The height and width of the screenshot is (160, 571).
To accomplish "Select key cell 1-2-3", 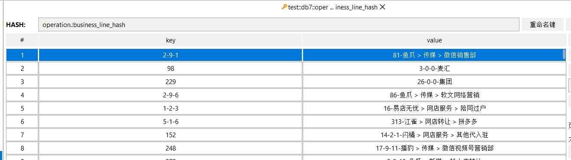I will (171, 108).
